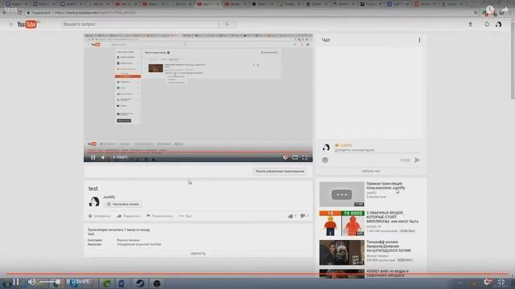The image size is (515, 289).
Task: Mute the embedded stream player
Action: [103, 157]
